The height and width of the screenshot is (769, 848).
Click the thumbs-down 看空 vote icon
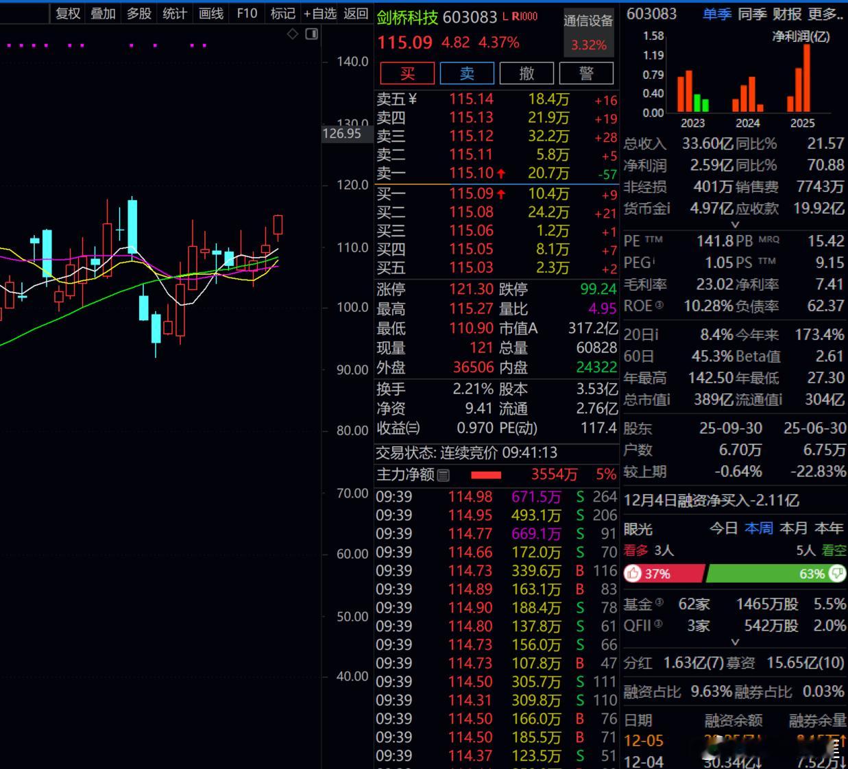[x=837, y=574]
